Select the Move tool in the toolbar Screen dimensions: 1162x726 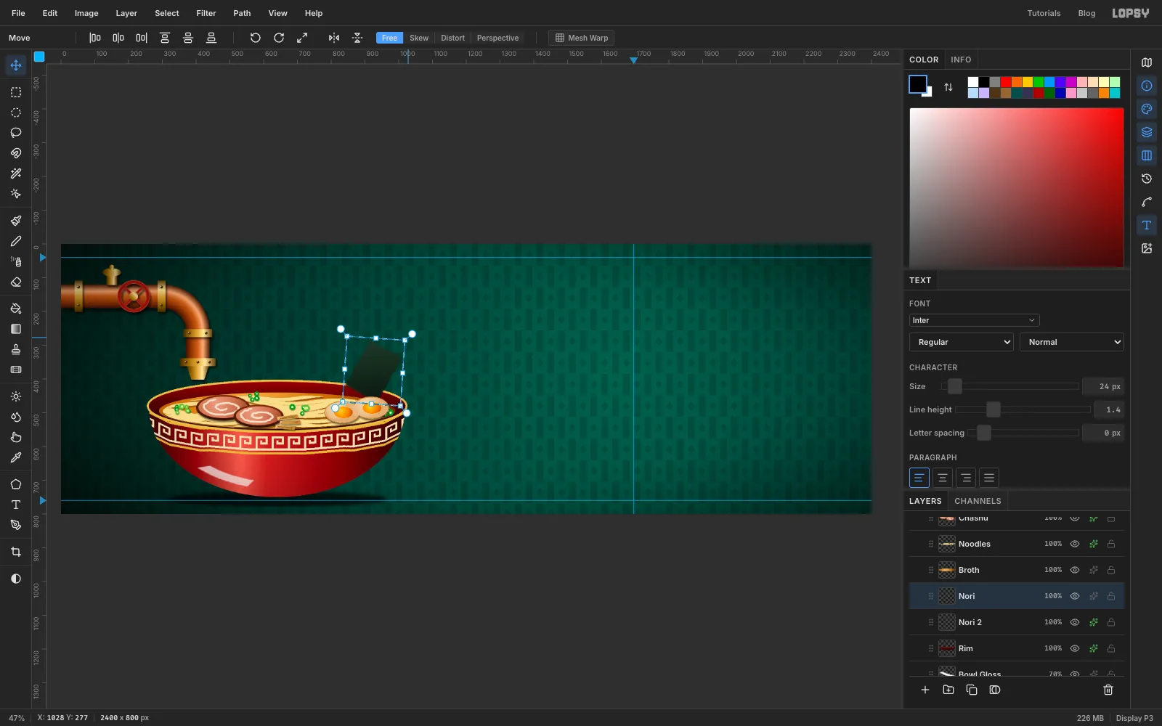16,65
